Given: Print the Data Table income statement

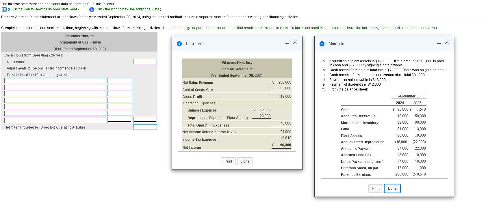Looking at the screenshot, I should click(x=228, y=161).
